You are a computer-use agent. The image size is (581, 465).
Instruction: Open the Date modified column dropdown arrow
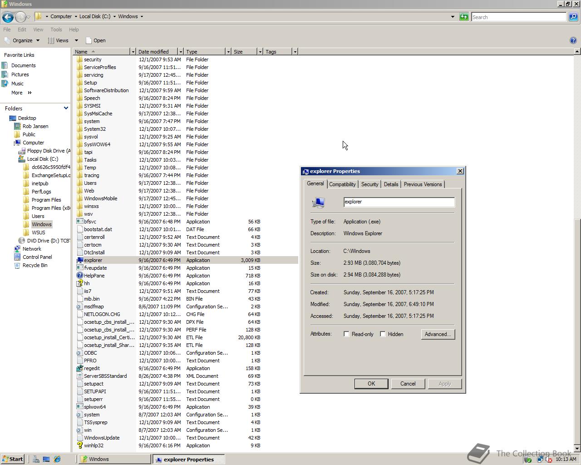tap(180, 52)
